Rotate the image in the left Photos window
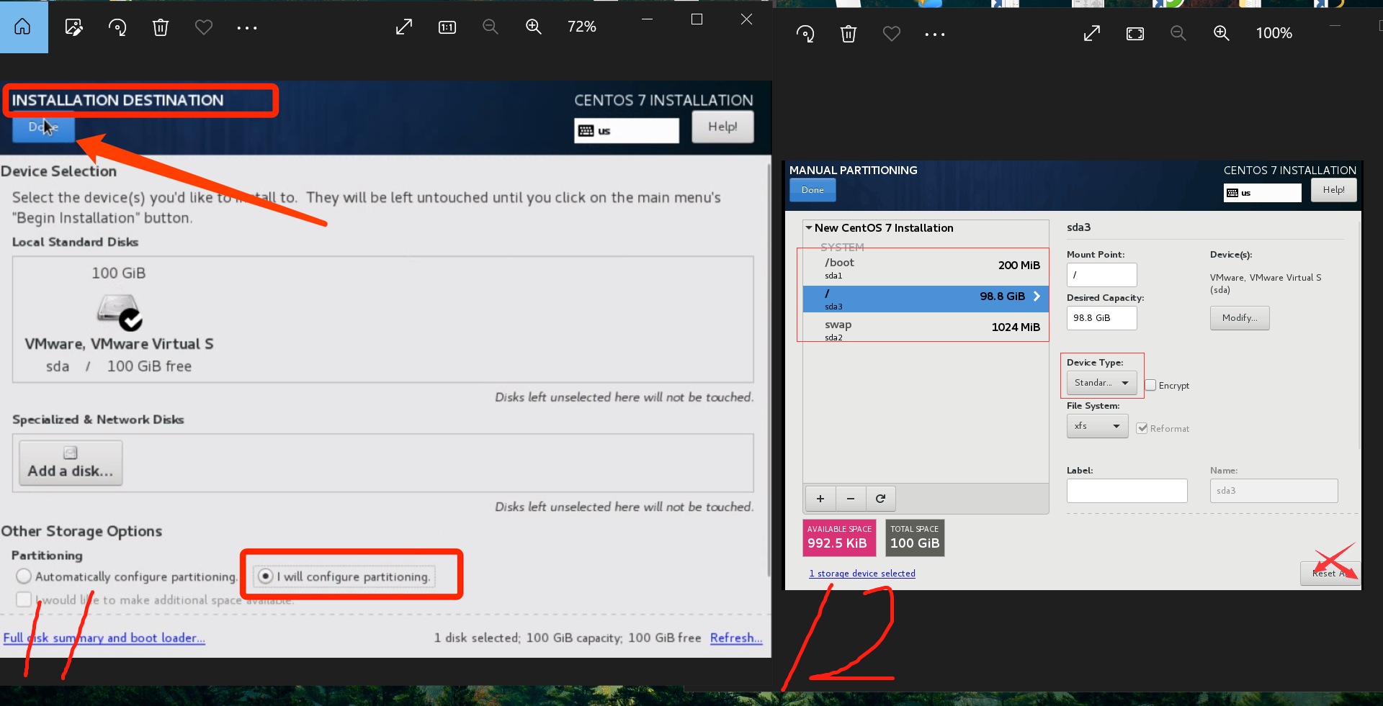Viewport: 1383px width, 706px height. [x=117, y=27]
